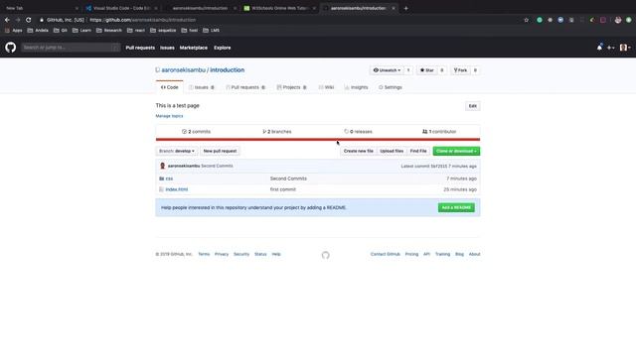This screenshot has width=636, height=357.
Task: Click the introduction repository name link
Action: tap(228, 70)
